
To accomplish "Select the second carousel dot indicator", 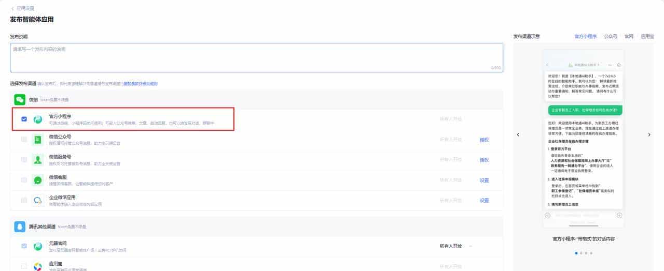I will click(581, 253).
